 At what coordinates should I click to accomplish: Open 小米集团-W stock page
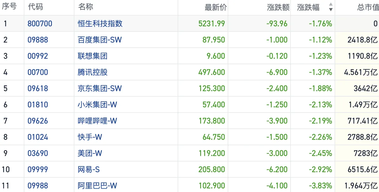click(98, 105)
